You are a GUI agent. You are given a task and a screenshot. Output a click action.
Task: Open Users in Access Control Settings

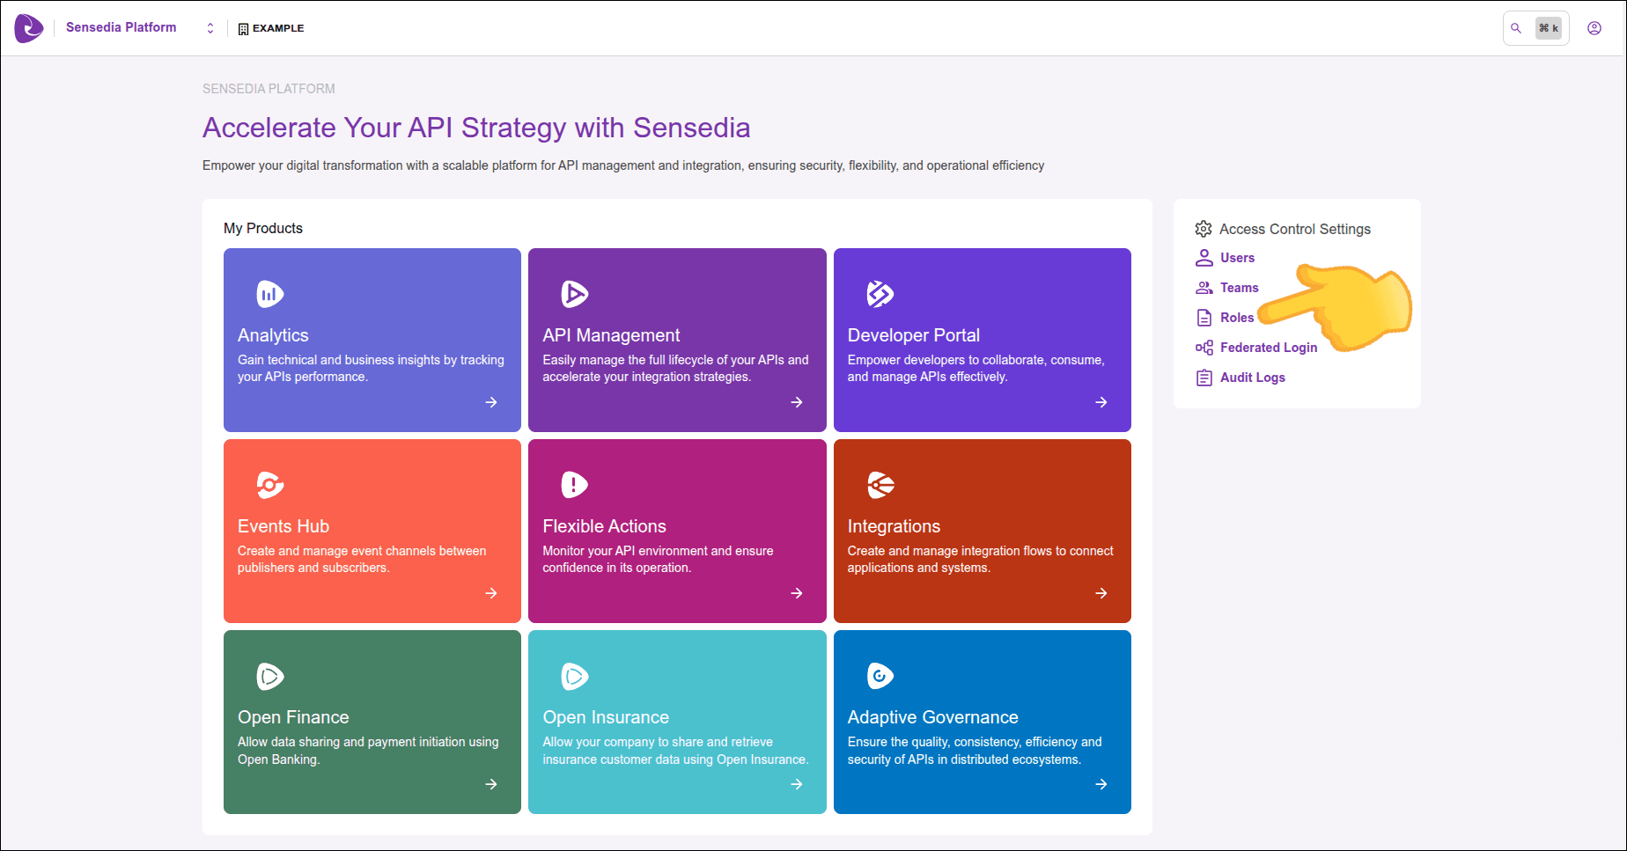coord(1236,258)
